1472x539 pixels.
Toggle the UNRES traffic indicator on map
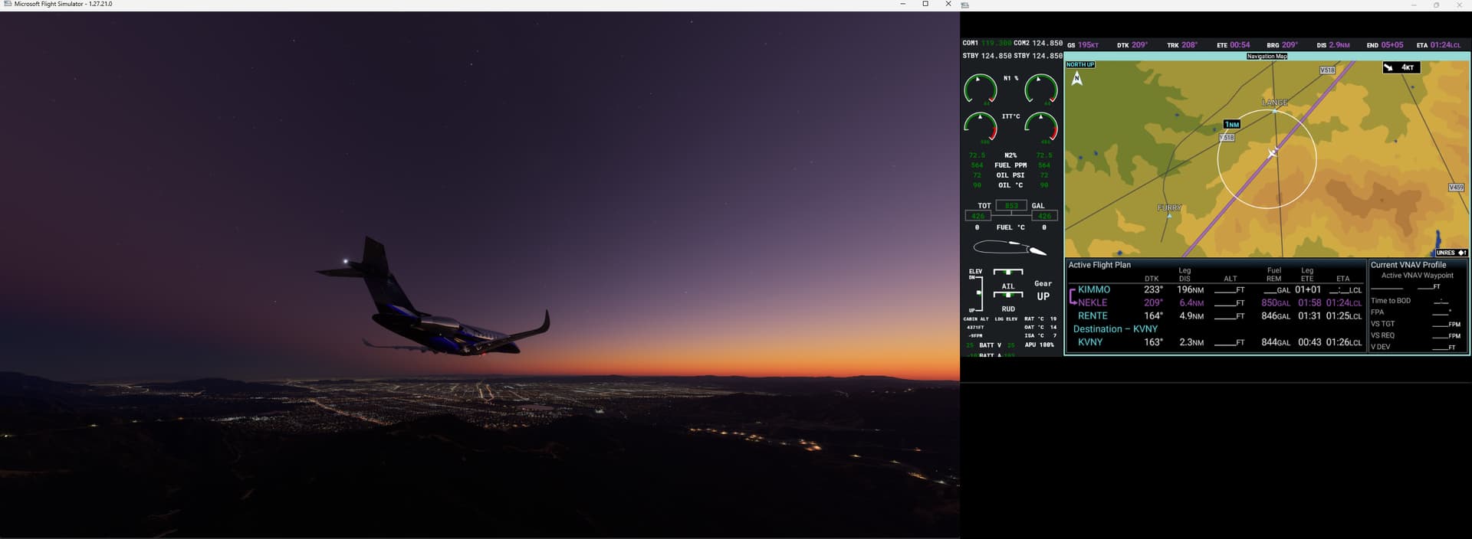pos(1451,253)
